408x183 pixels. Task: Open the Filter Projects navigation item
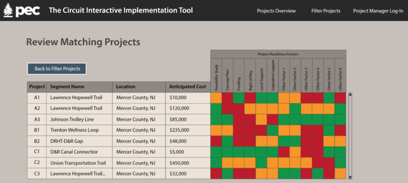click(x=326, y=11)
